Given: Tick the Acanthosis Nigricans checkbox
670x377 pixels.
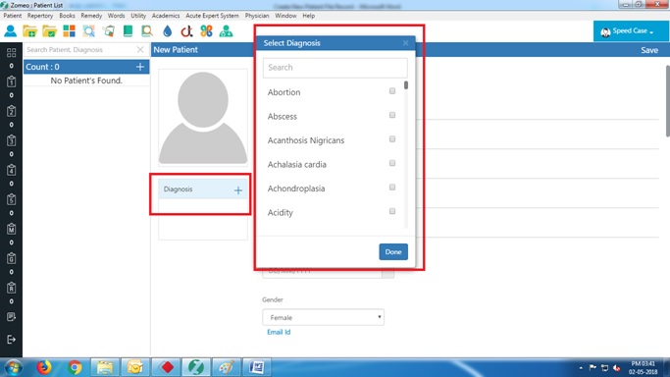Looking at the screenshot, I should pos(392,138).
